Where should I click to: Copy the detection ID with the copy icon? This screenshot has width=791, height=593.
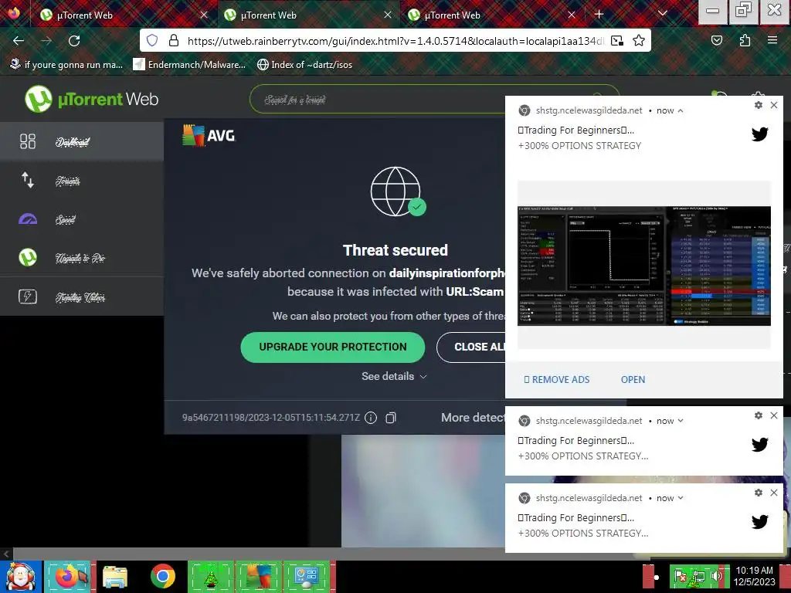(x=390, y=418)
